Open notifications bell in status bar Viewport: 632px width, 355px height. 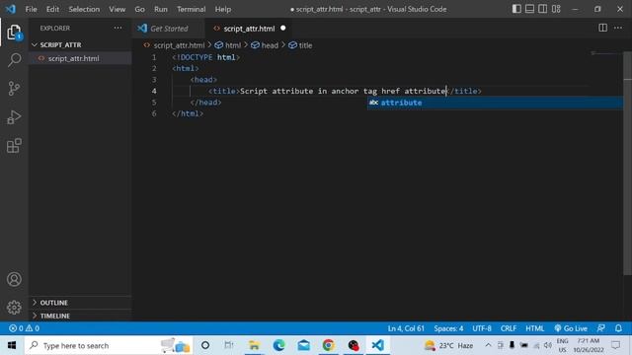[x=618, y=328]
